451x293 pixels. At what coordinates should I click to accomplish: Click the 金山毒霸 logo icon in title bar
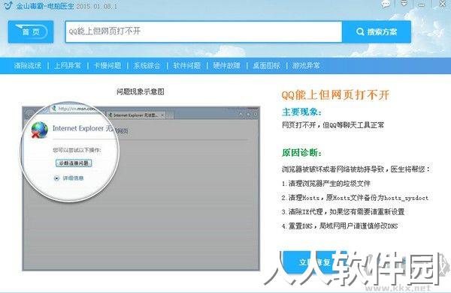(8, 5)
